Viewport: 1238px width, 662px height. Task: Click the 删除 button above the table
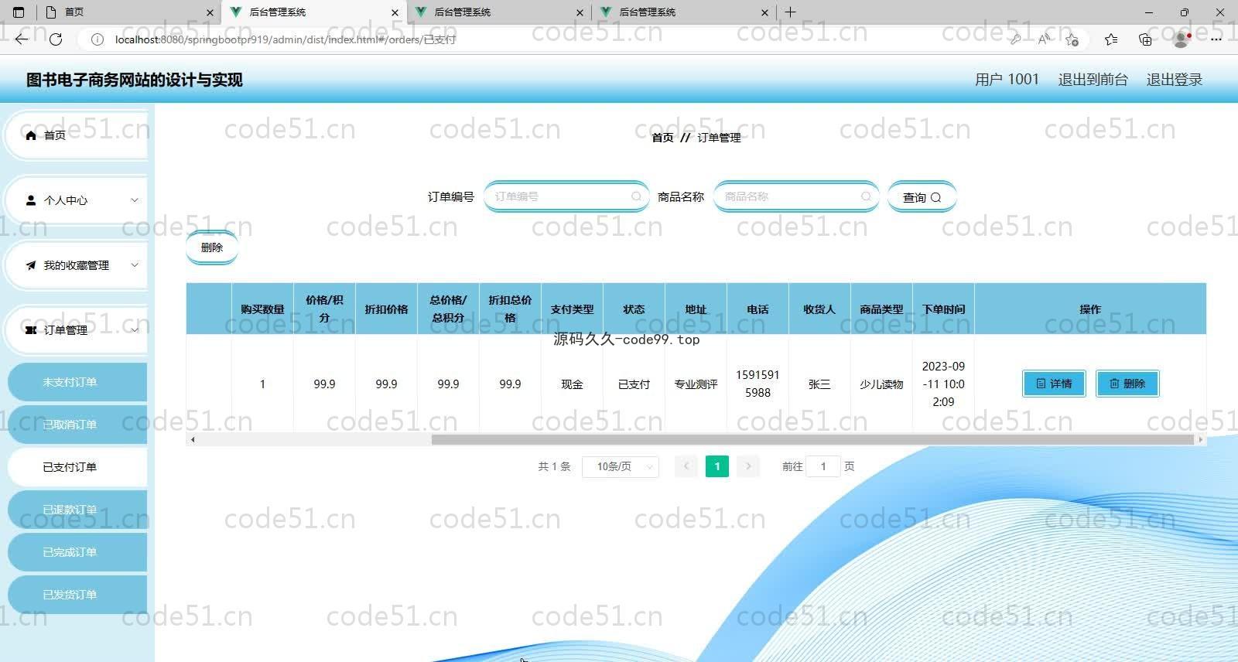pyautogui.click(x=211, y=247)
